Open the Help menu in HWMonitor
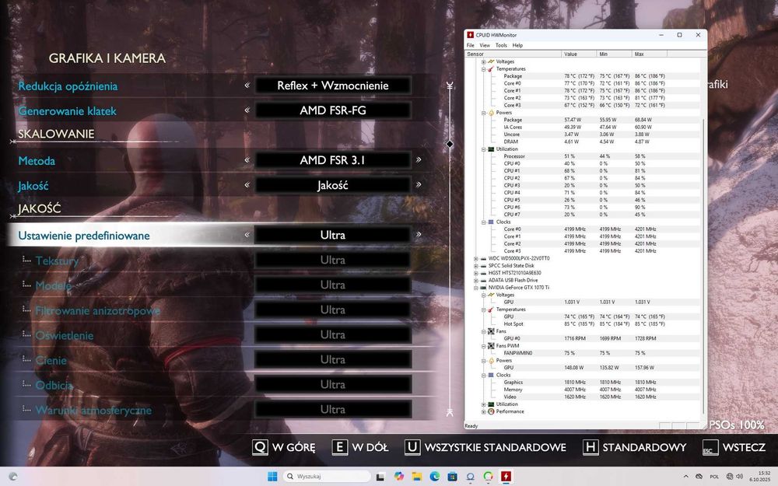The image size is (778, 486). 517,45
